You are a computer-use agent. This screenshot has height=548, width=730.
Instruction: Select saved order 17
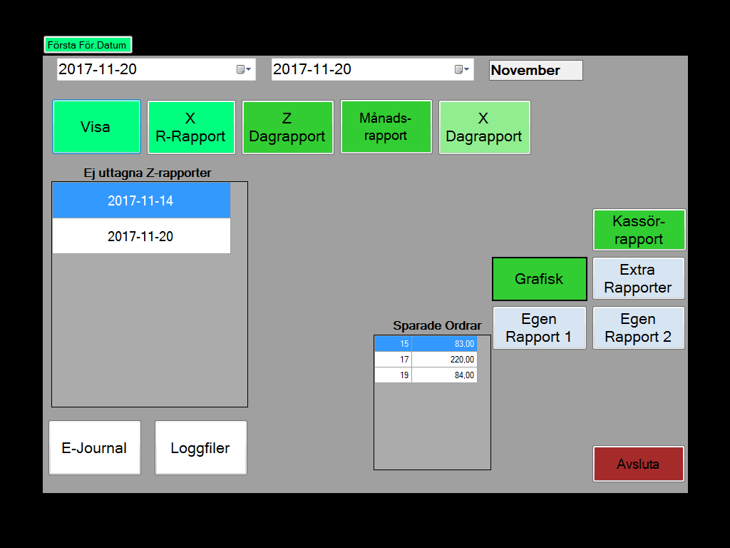click(x=393, y=360)
